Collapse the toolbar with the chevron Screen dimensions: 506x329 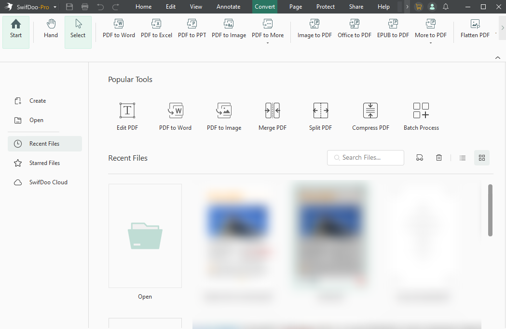point(498,57)
